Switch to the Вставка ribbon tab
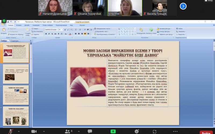Viewport: 215px width, 134px height. click(x=19, y=25)
